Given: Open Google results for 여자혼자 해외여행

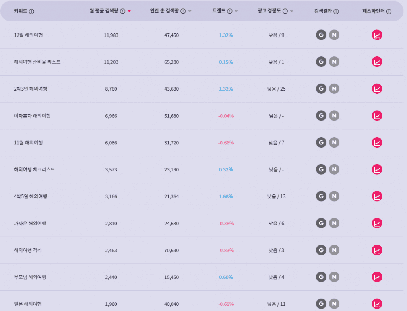Looking at the screenshot, I should click(x=321, y=116).
